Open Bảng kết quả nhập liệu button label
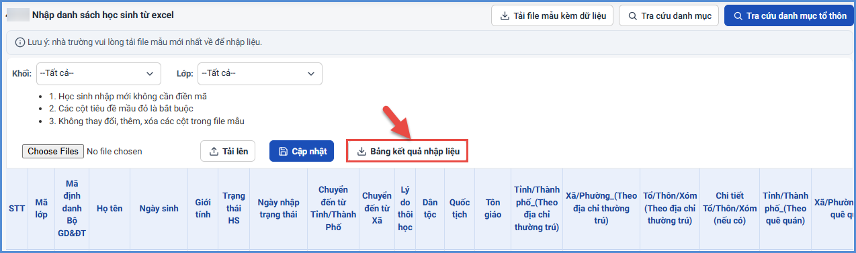 coord(415,151)
